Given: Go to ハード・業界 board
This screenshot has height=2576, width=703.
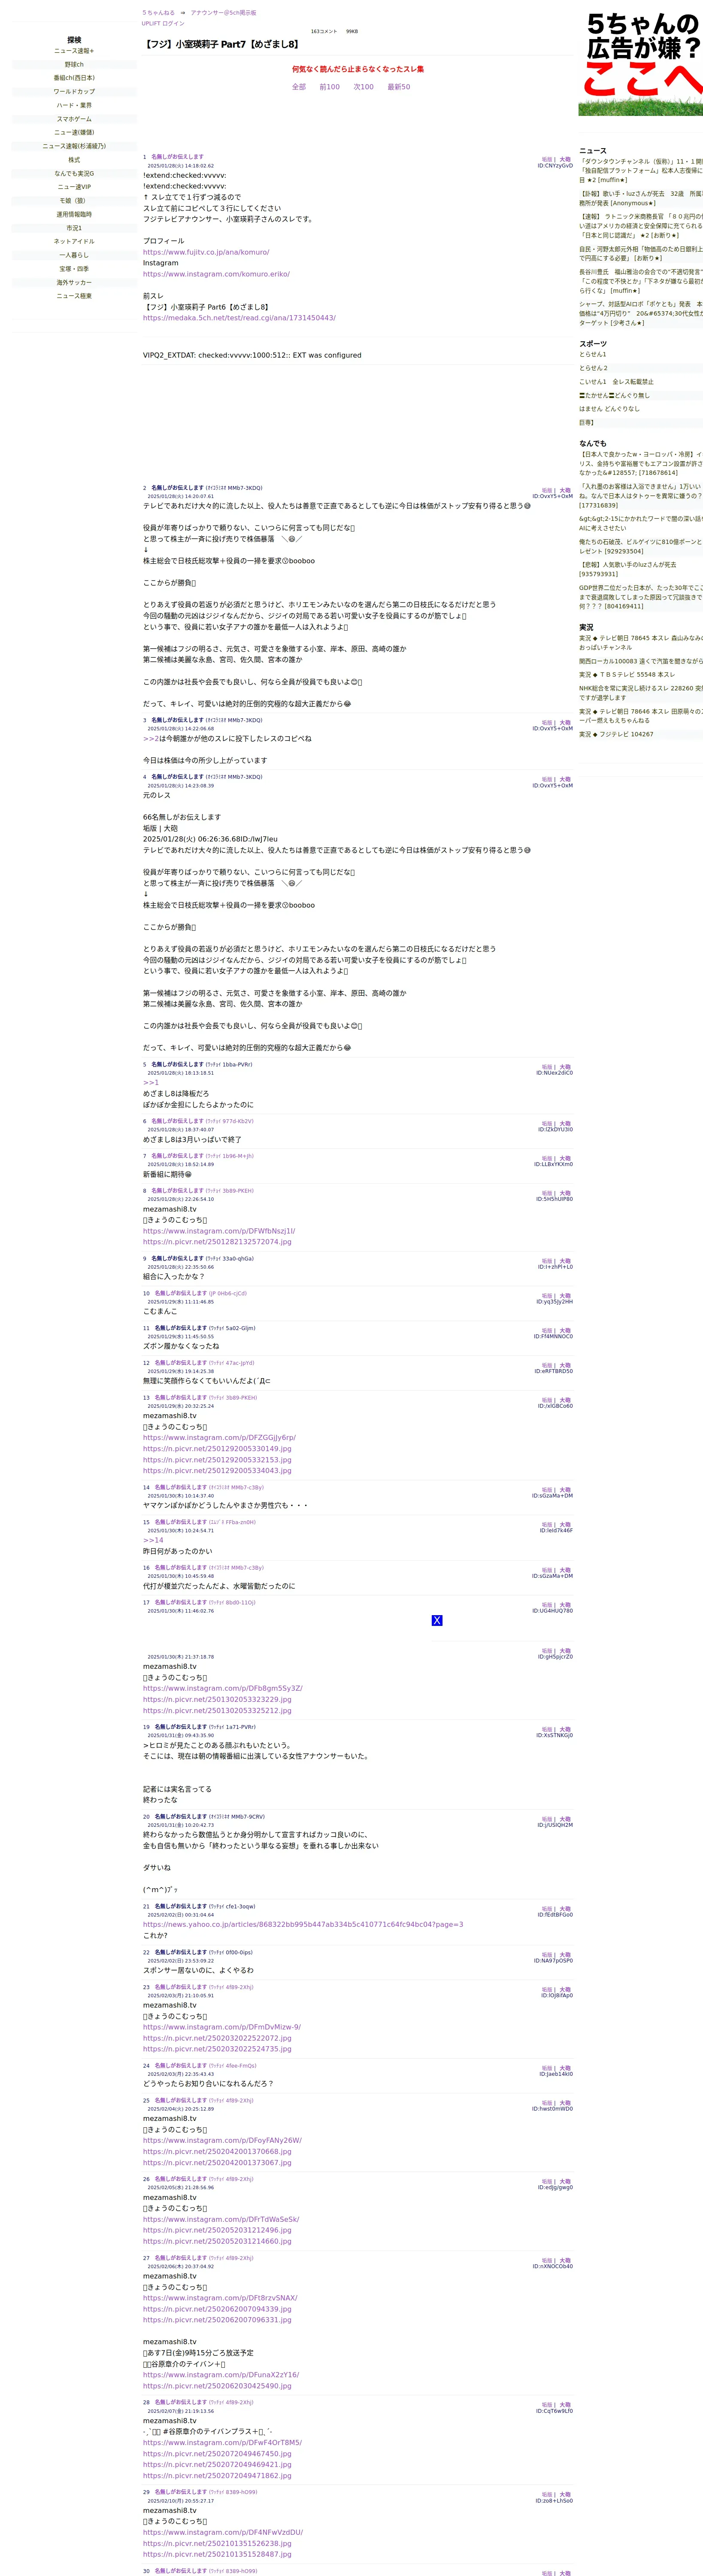Looking at the screenshot, I should point(74,105).
